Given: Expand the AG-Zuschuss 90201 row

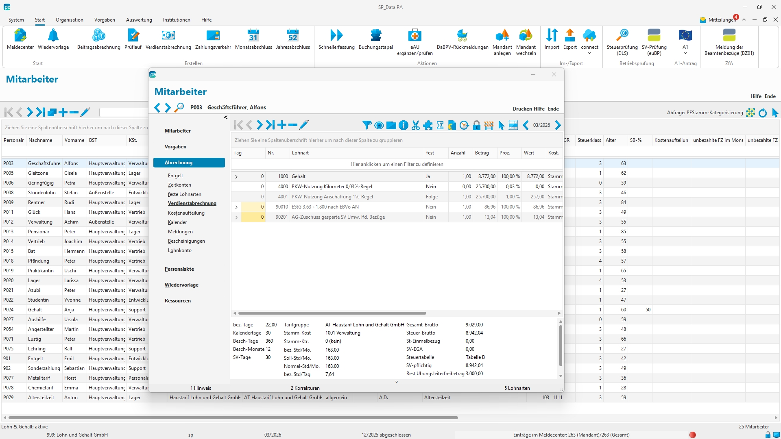Looking at the screenshot, I should [x=236, y=217].
